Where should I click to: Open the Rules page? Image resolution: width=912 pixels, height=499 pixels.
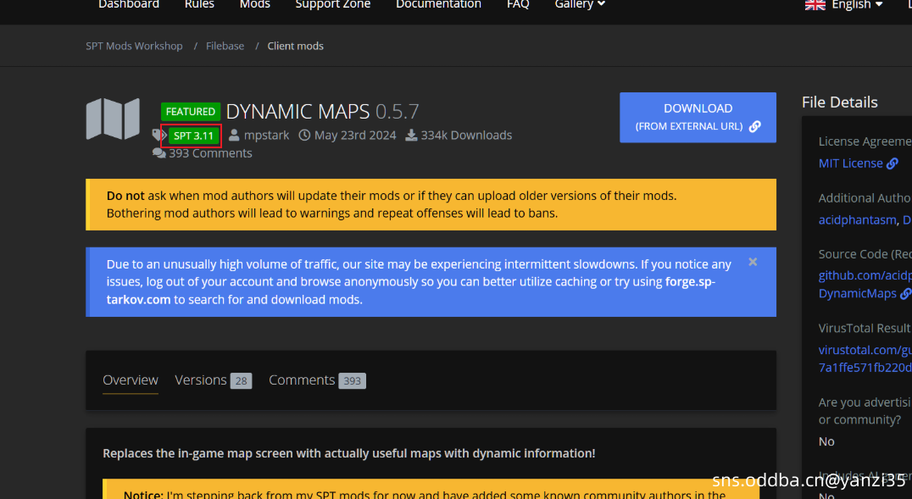click(x=199, y=4)
